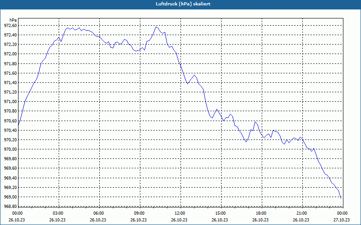Viewport: 361px width, 225px height.
Task: Click the 09:00 time label
Action: (x=139, y=213)
